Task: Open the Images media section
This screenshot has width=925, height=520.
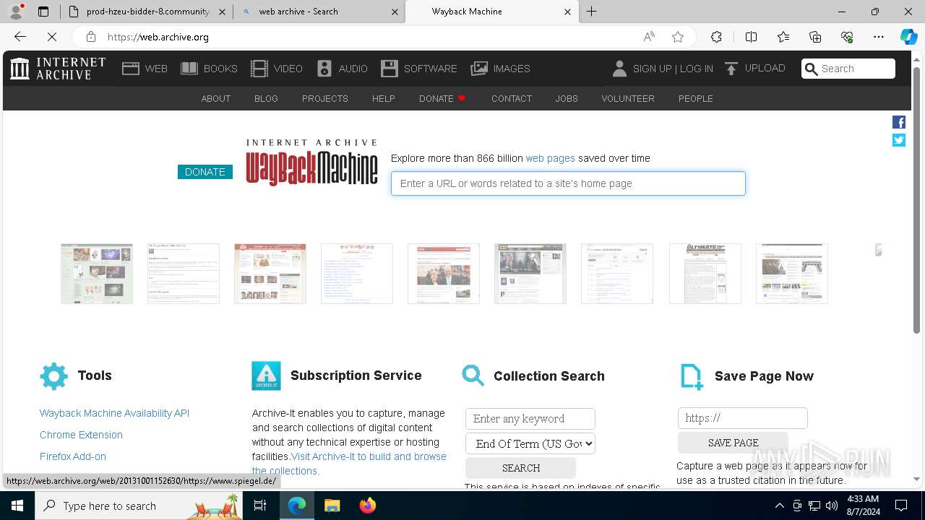Action: (x=500, y=69)
